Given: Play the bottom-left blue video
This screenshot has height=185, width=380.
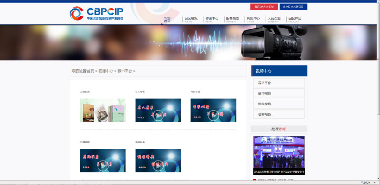Looking at the screenshot, I should pos(103,161).
